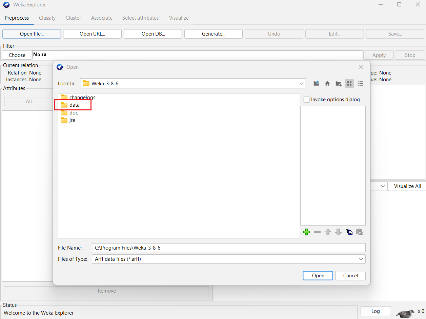
Task: Switch to the Preprocess tab
Action: click(x=17, y=18)
